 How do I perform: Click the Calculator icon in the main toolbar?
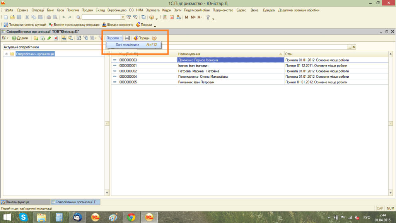coord(165,17)
